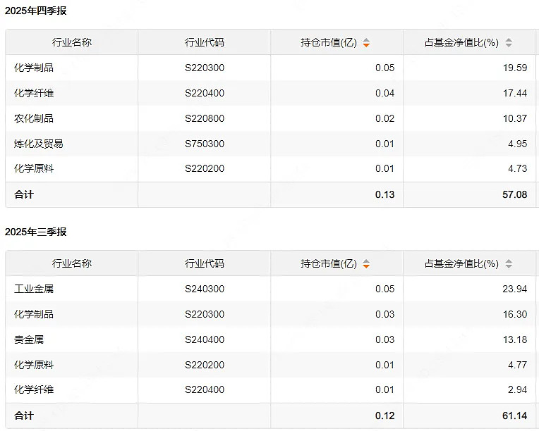539x431 pixels.
Task: Select 化学原料 in the 三季报 table
Action: 34,365
